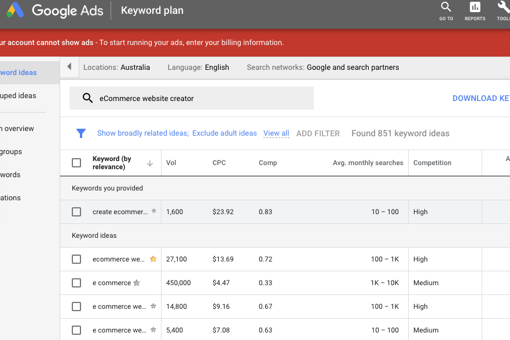This screenshot has width=510, height=340.
Task: Open the Plan overview side item
Action: click(x=17, y=129)
